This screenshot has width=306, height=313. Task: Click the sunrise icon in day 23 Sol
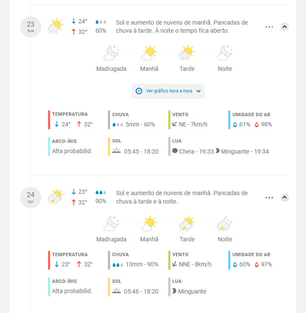point(116,151)
